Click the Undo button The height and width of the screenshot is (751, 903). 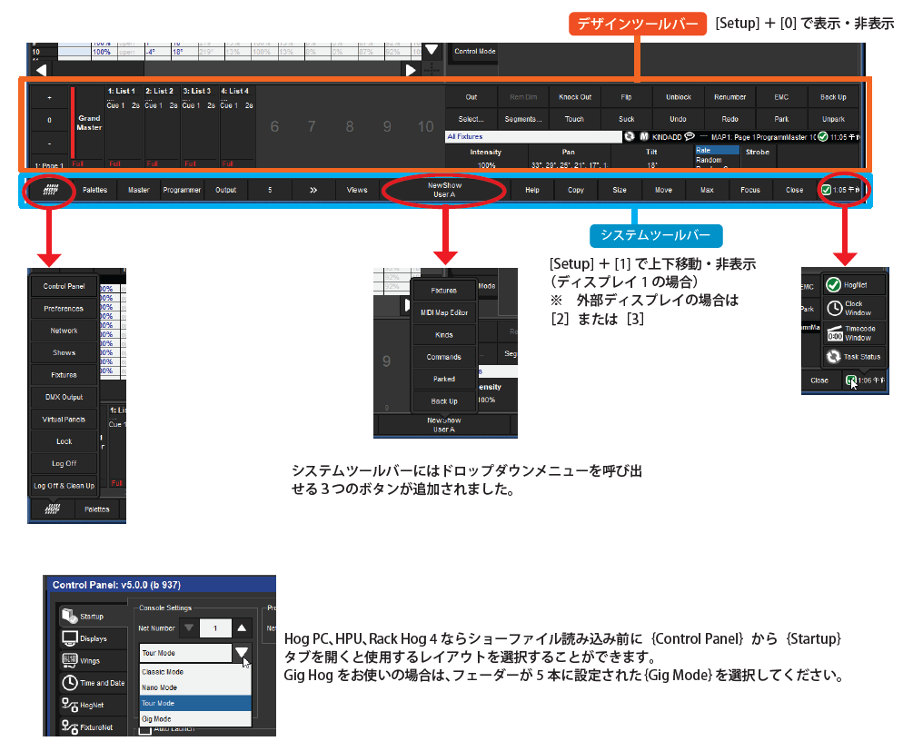tap(679, 119)
